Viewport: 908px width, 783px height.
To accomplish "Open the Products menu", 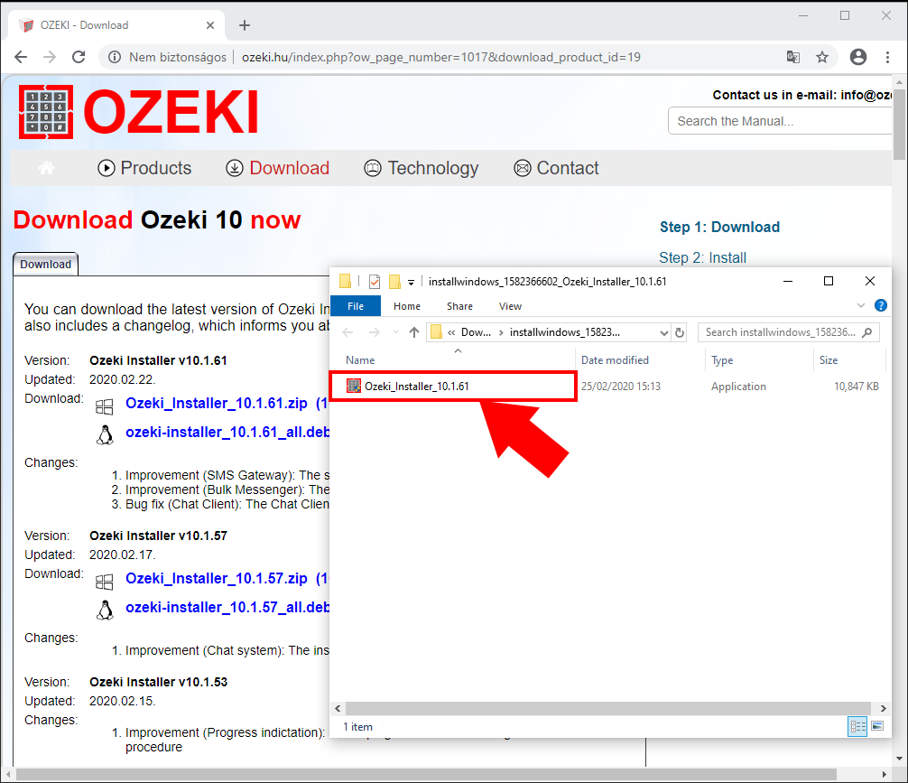I will 144,168.
